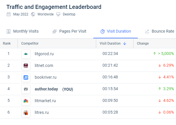Click the desktop monitor icon
Viewport: 176px width, 125px height.
click(x=58, y=14)
